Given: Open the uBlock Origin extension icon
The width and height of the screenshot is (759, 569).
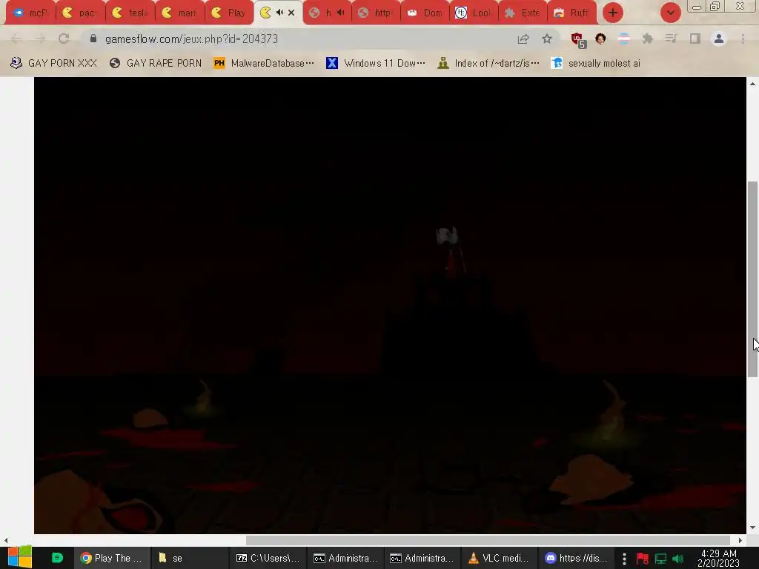Looking at the screenshot, I should [577, 40].
